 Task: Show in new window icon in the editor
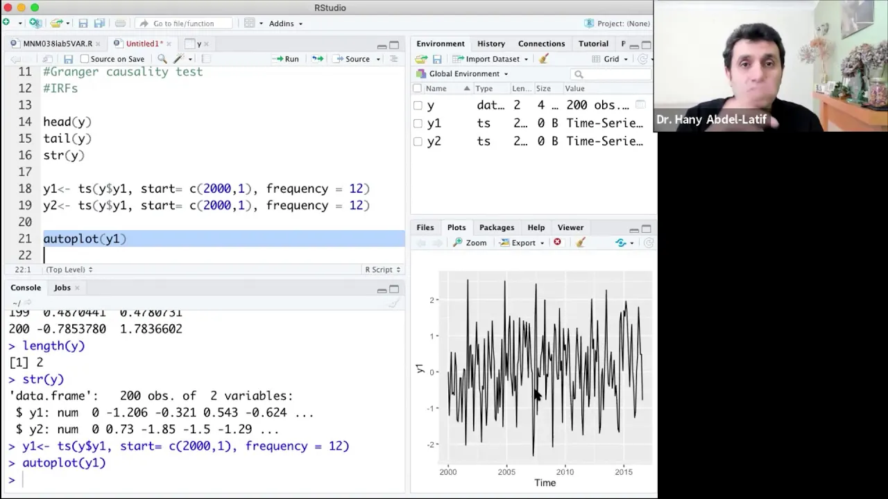tap(47, 59)
